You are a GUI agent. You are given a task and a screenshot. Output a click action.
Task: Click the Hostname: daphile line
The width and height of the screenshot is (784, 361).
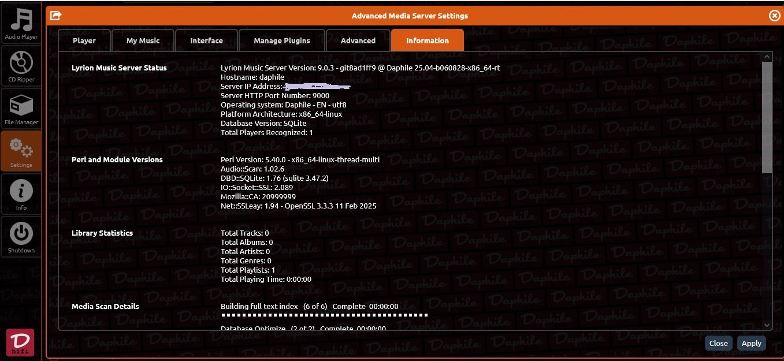point(252,77)
